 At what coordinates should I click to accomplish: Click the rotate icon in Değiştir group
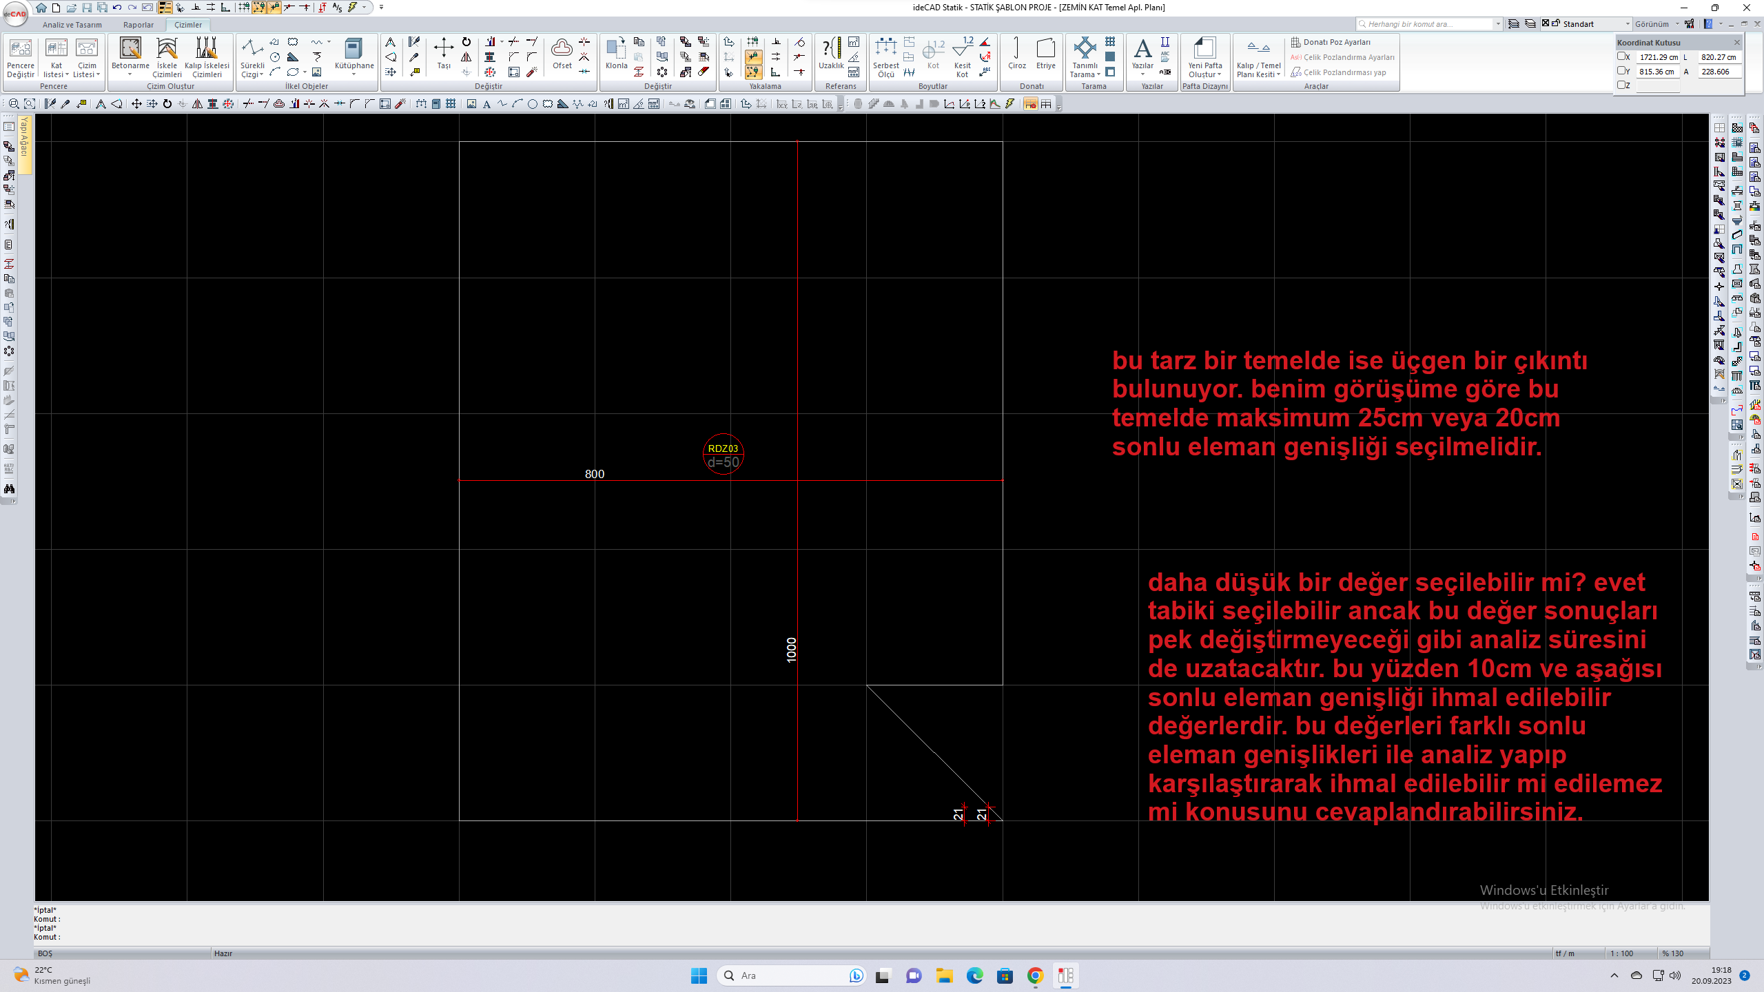click(x=466, y=42)
